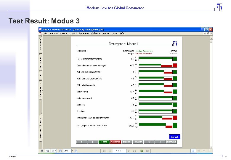Click the black arrow above the vertical scrollbar
Viewport: 231px width, 160px height.
point(211,38)
